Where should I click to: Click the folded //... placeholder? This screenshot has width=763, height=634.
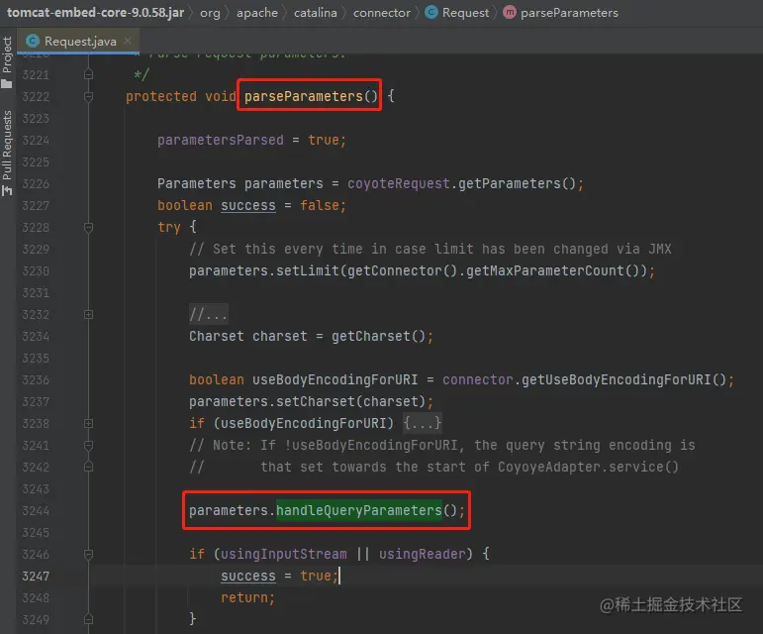(208, 315)
